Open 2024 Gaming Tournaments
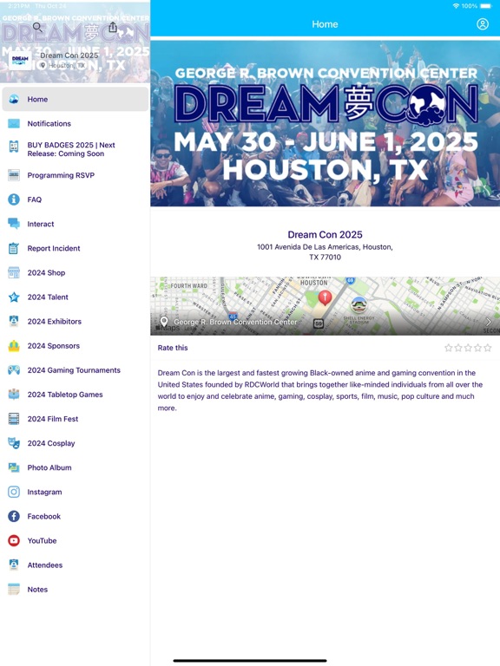The image size is (500, 666). 76,370
